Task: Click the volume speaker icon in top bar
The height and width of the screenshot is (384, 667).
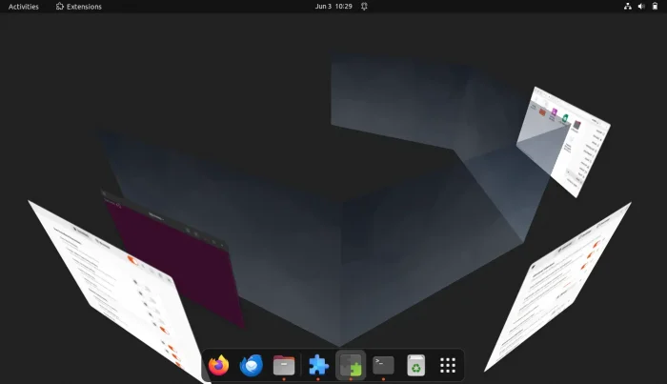Action: click(x=641, y=7)
